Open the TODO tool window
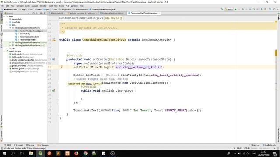This screenshot has width=280, height=157. [7, 145]
